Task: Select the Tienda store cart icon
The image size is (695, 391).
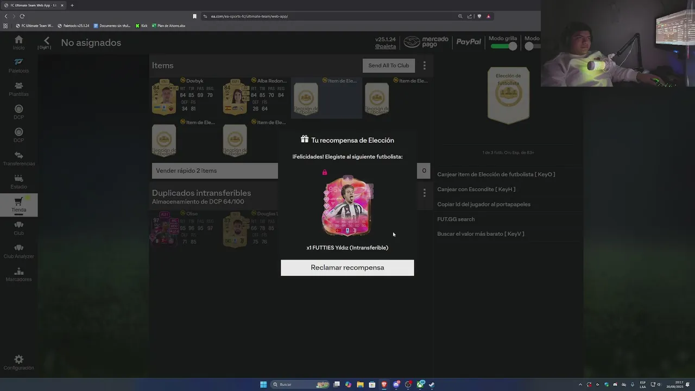Action: tap(18, 205)
